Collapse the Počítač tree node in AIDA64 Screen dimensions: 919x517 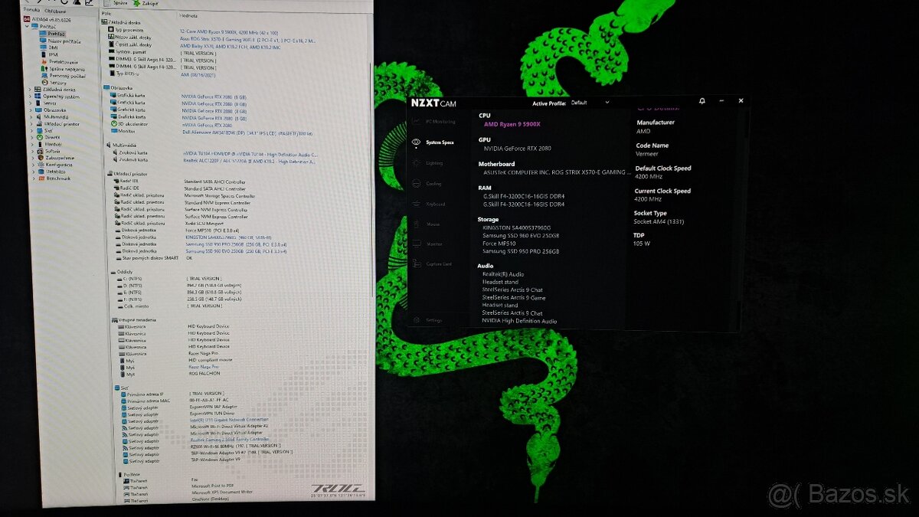click(26, 27)
